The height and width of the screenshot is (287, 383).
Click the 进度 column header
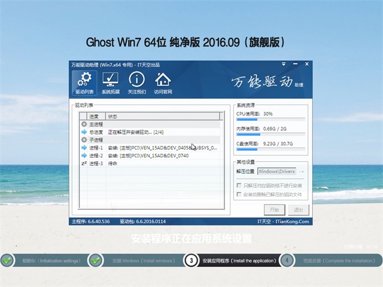click(96, 116)
